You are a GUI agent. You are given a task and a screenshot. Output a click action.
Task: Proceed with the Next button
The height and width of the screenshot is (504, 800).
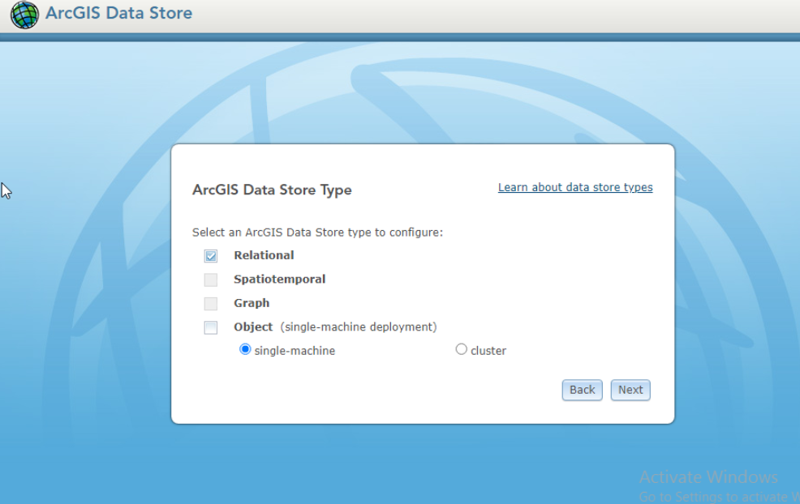point(630,390)
